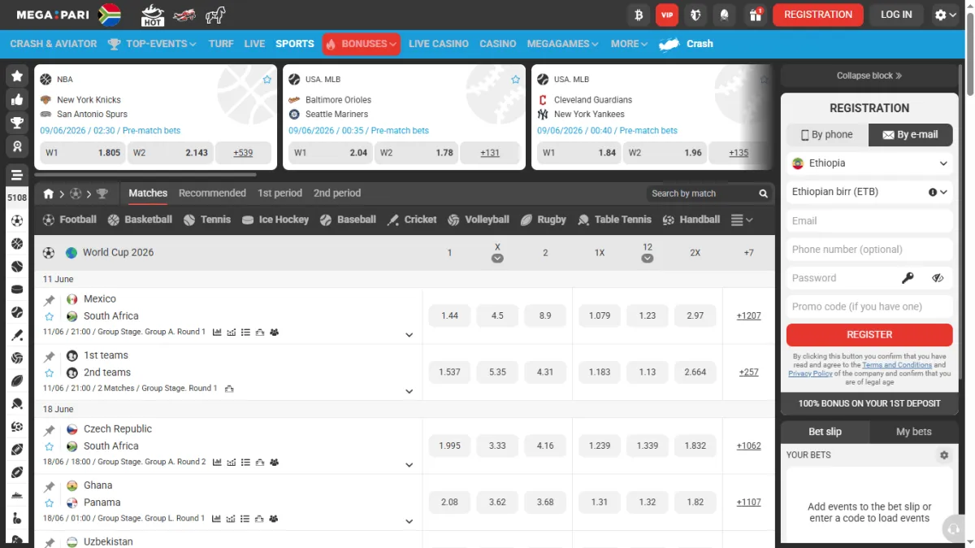The height and width of the screenshot is (548, 975).
Task: Choose registration By e-mail
Action: (x=911, y=135)
